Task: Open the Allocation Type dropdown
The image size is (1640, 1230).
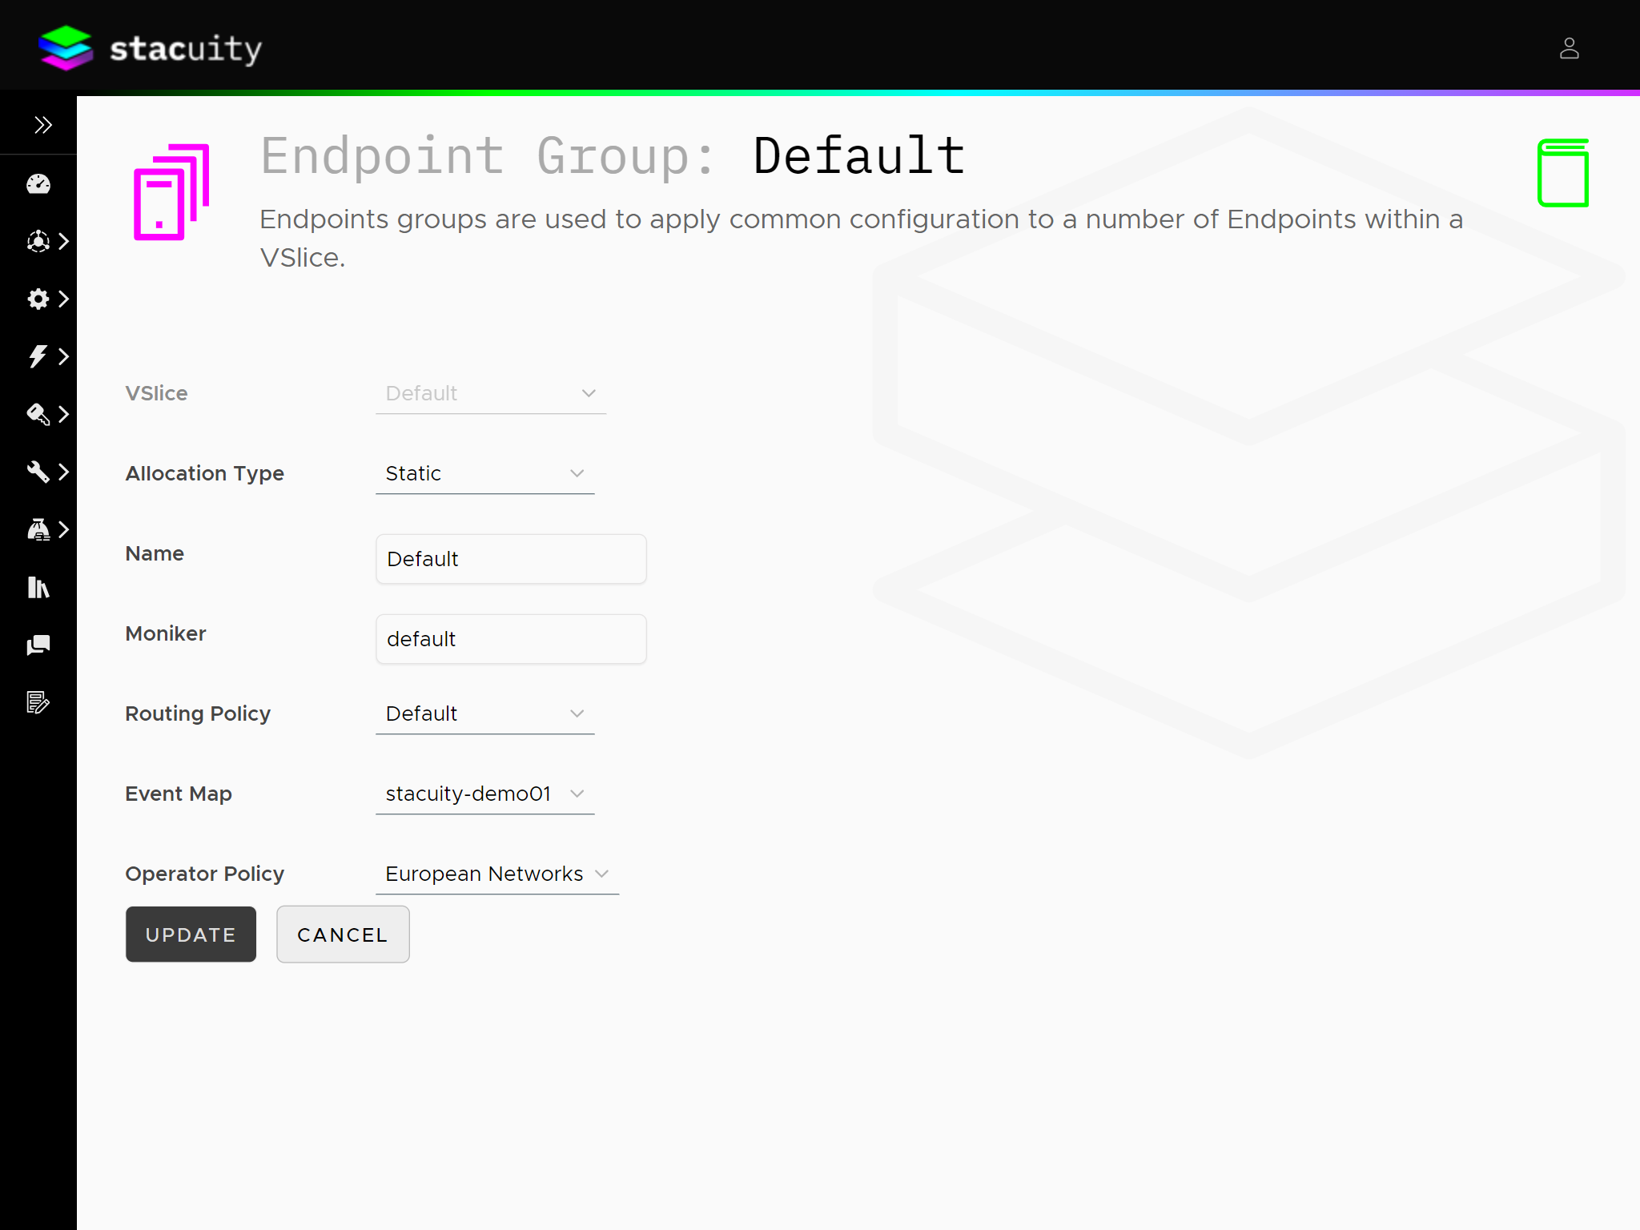Action: point(484,473)
